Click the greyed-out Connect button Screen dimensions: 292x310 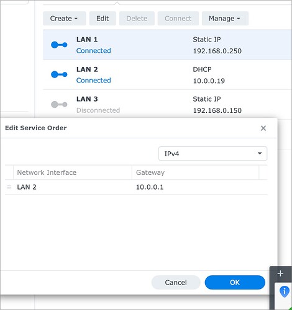178,19
